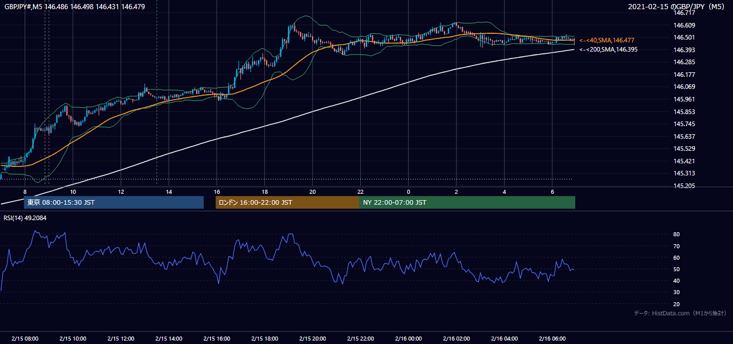The image size is (733, 344).
Task: Click hour label 6 under the price chart
Action: point(552,191)
